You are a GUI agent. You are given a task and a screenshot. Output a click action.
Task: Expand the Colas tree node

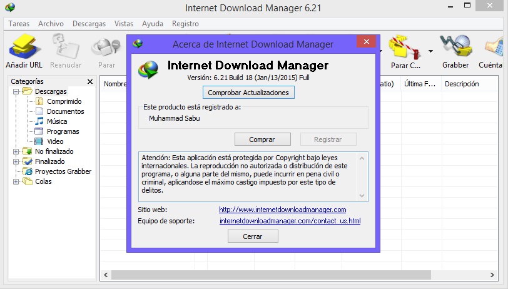tap(16, 181)
